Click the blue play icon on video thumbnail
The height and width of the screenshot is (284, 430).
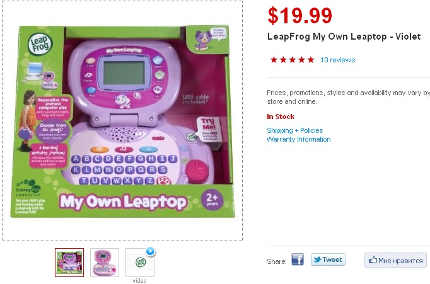pyautogui.click(x=150, y=251)
